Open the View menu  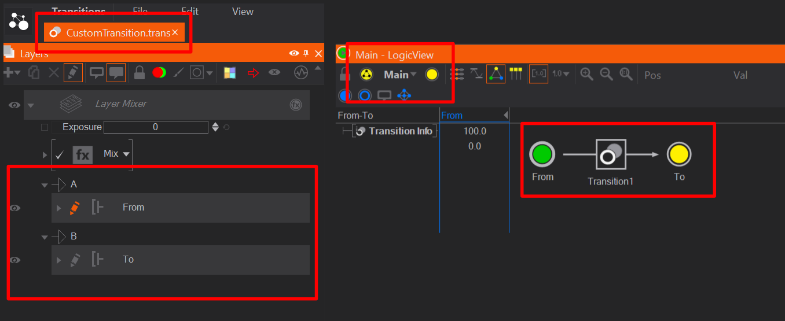pyautogui.click(x=243, y=12)
